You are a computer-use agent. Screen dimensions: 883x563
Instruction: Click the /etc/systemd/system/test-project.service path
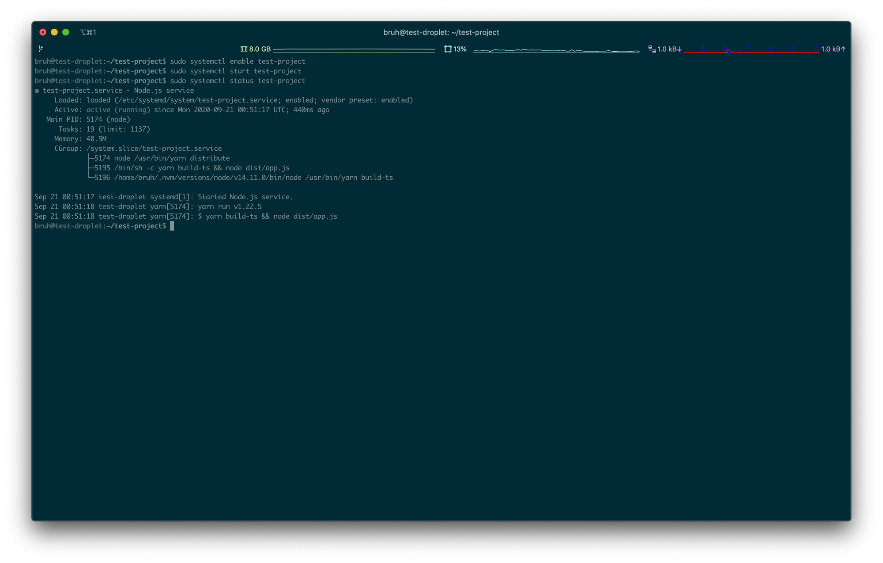coord(198,100)
